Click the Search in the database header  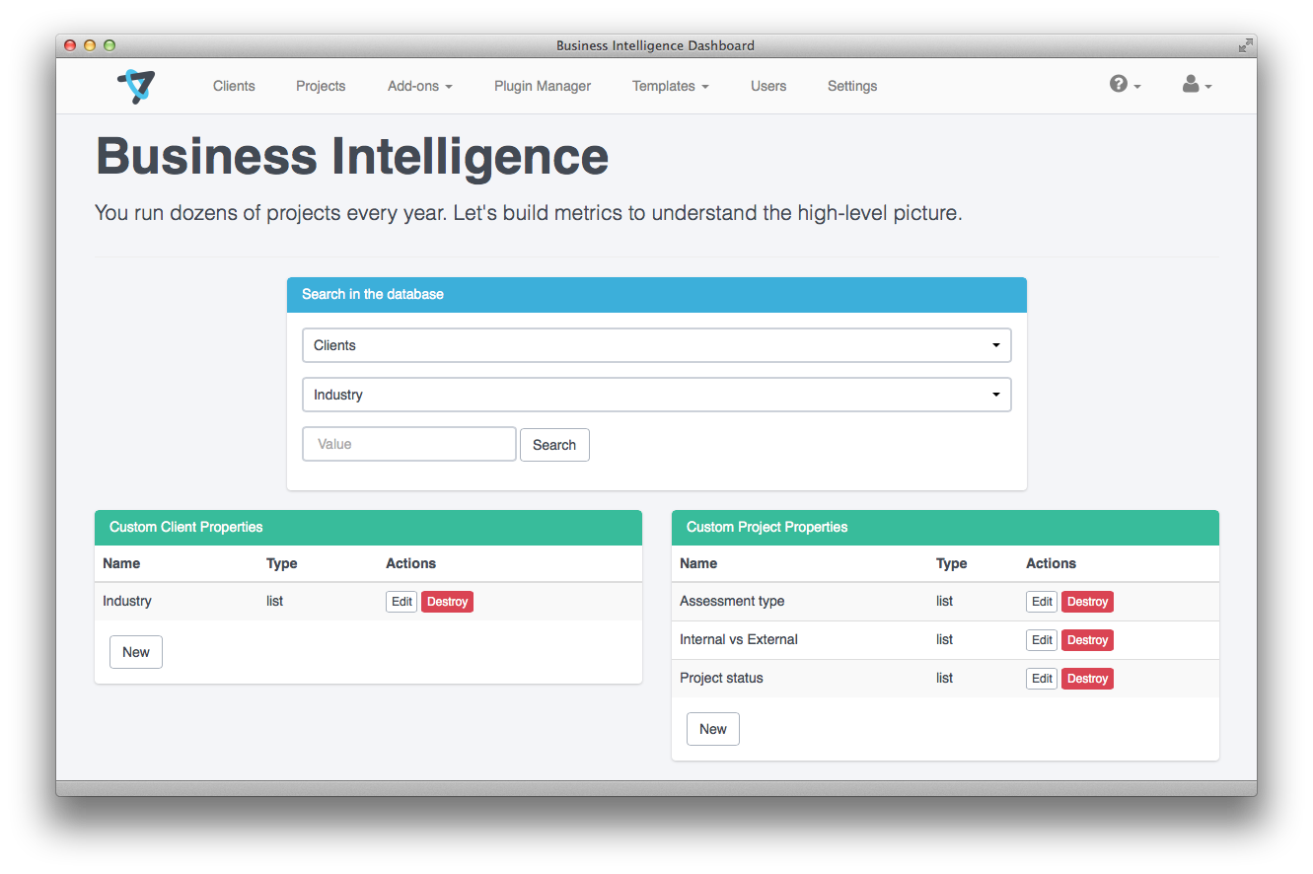click(657, 295)
